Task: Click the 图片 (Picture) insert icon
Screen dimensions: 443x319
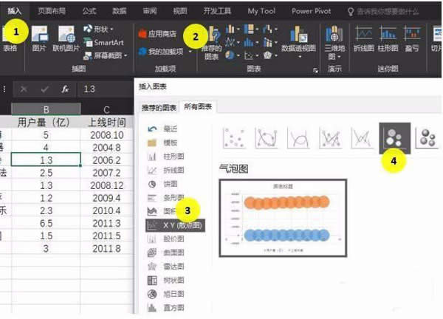Action: (39, 40)
